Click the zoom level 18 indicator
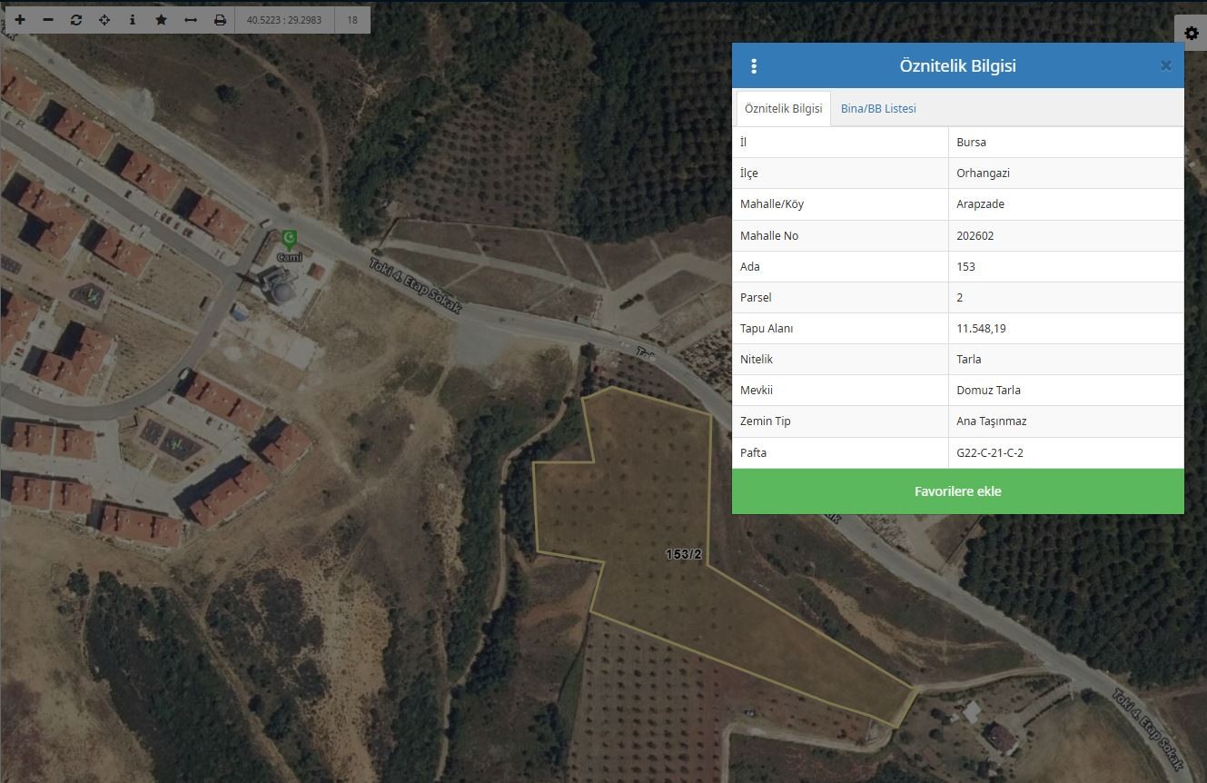1207x783 pixels. (x=352, y=19)
